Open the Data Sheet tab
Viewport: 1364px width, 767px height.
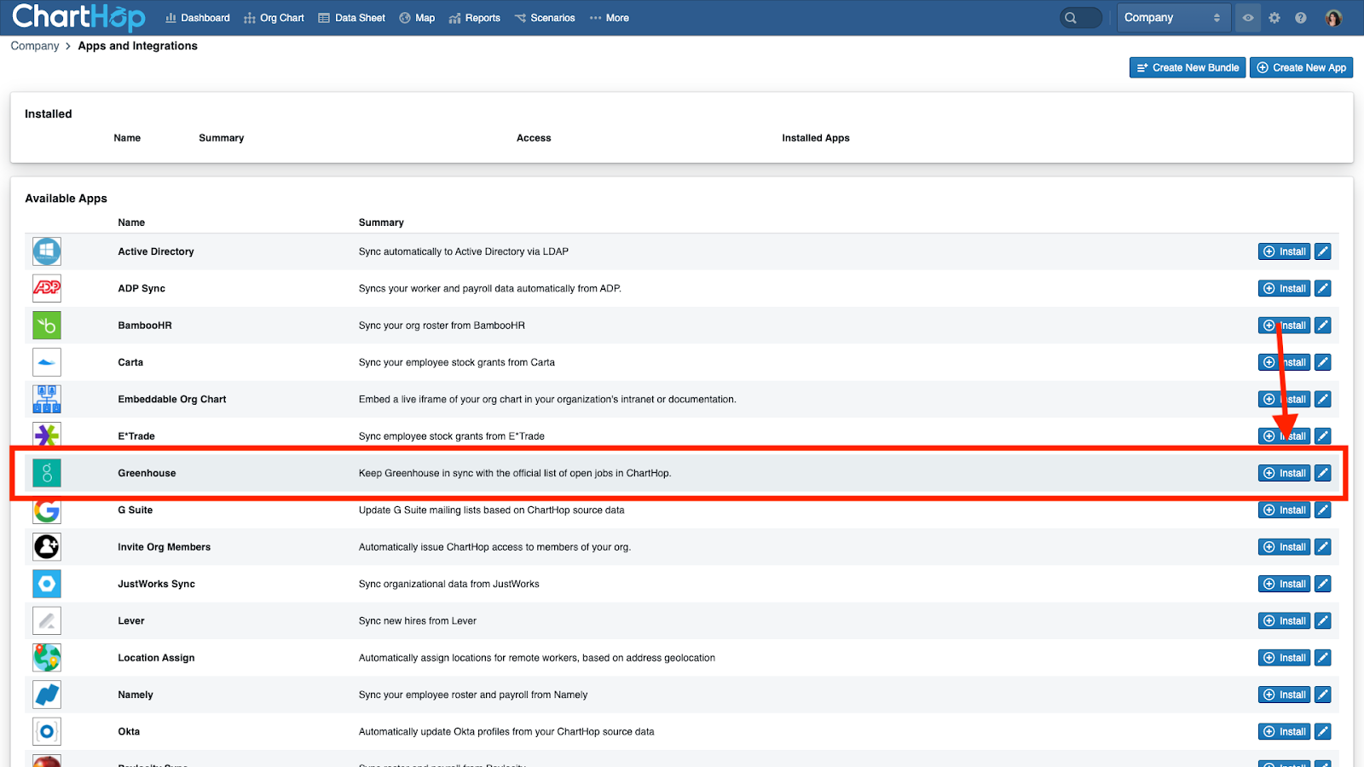click(x=351, y=18)
